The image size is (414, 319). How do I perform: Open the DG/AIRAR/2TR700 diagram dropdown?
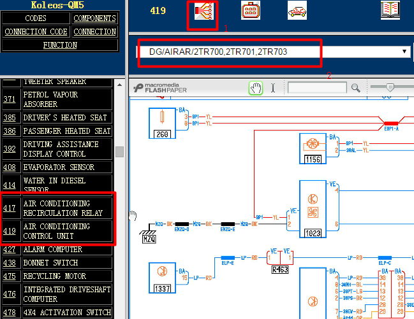[x=274, y=52]
